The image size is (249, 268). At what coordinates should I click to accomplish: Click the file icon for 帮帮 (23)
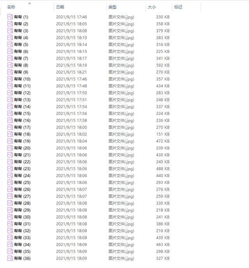(x=10, y=169)
